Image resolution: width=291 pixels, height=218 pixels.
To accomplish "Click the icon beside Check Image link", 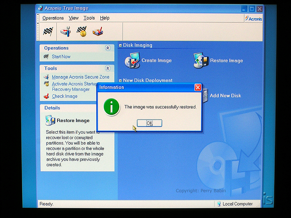I will (47, 96).
